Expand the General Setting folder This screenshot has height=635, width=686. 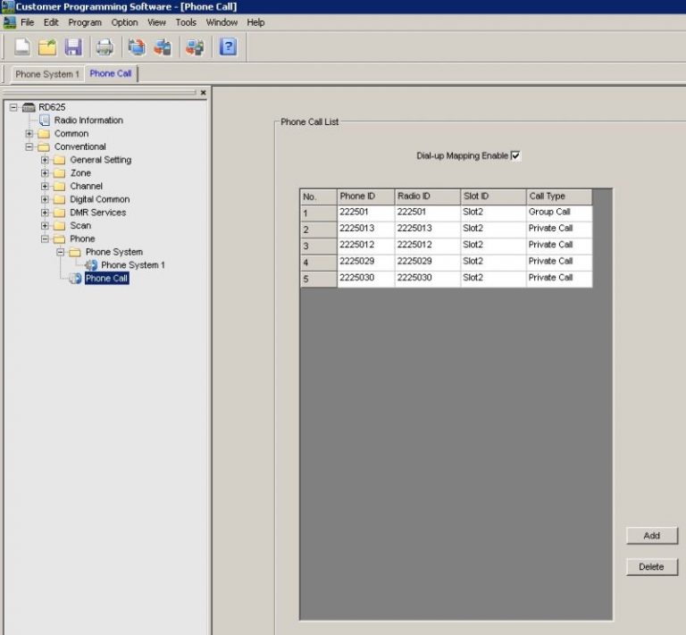[45, 160]
